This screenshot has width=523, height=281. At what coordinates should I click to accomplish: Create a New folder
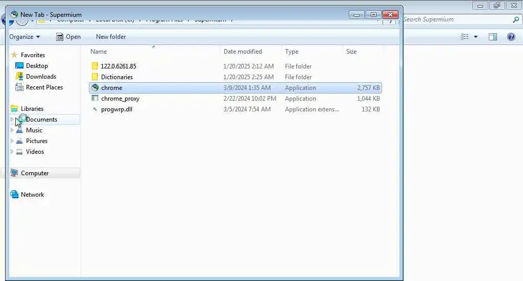tap(111, 37)
